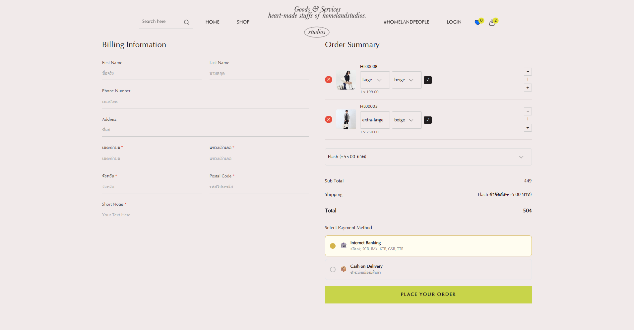Open the SHOP menu item
This screenshot has width=634, height=330.
243,22
